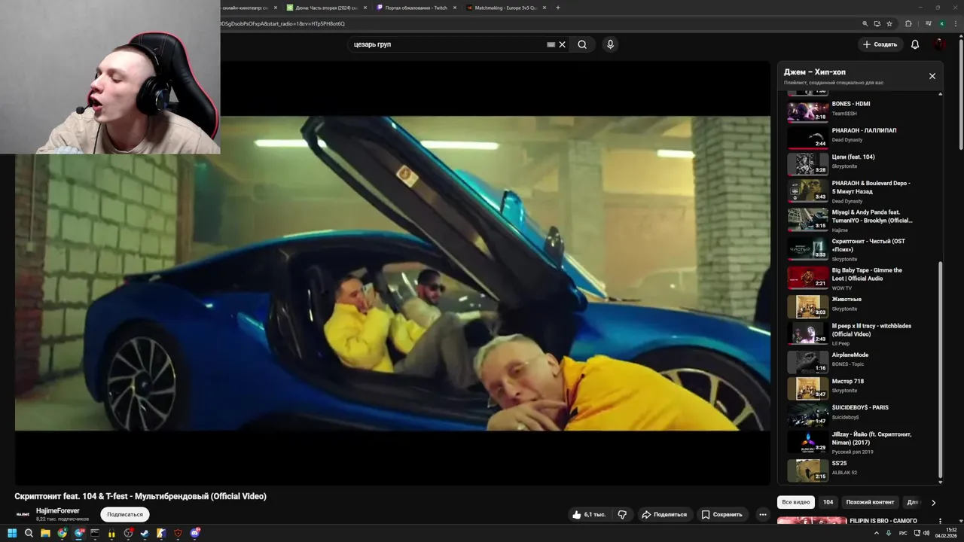
Task: Open Discord from the taskbar
Action: [x=194, y=533]
